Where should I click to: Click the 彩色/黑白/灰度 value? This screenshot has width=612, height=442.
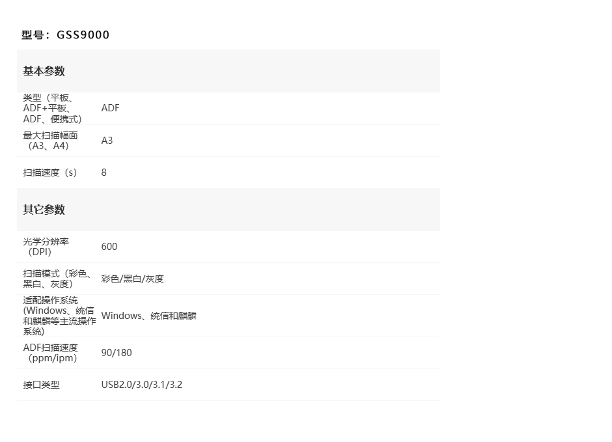coord(133,279)
